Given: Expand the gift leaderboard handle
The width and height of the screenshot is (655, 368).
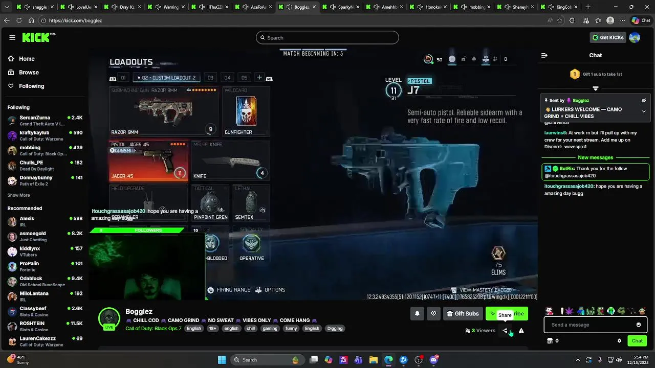Looking at the screenshot, I should point(595,88).
